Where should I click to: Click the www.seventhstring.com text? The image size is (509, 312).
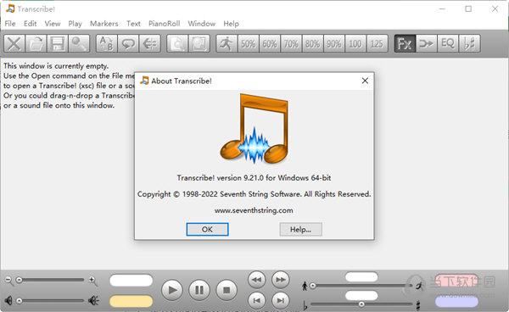pyautogui.click(x=254, y=210)
